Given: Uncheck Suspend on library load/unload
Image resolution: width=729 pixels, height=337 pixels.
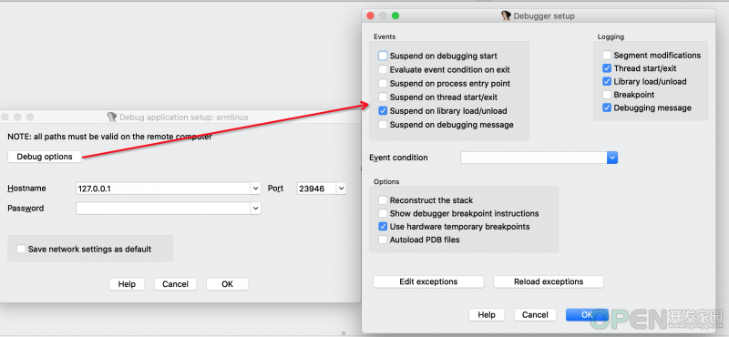Looking at the screenshot, I should coord(383,111).
